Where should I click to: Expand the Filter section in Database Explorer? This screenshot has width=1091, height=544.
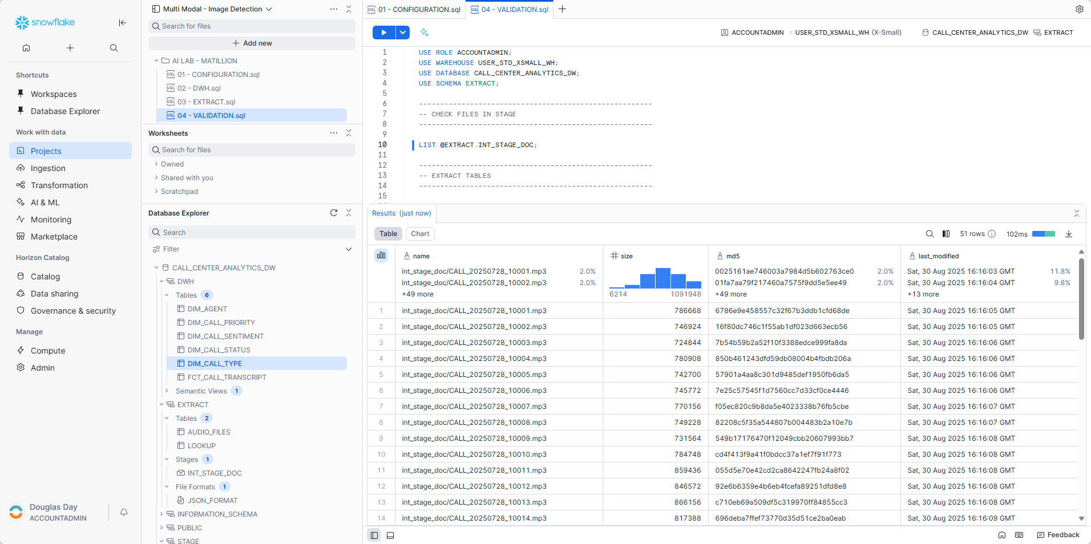pyautogui.click(x=349, y=249)
